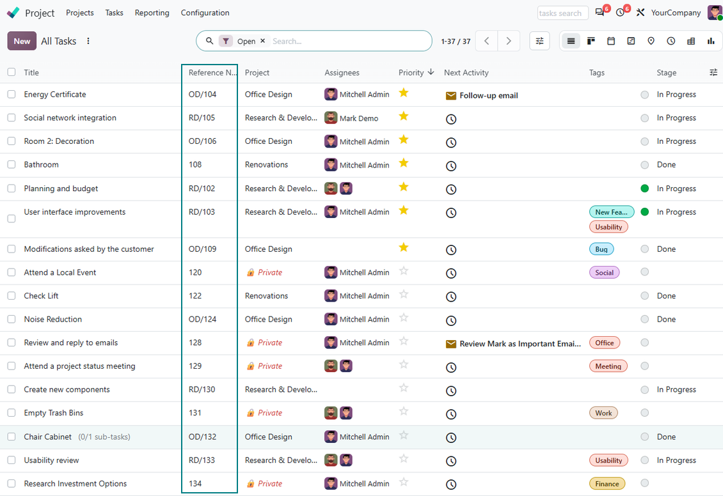Select the Noise Reduction row checkbox
723x496 pixels.
tap(12, 319)
